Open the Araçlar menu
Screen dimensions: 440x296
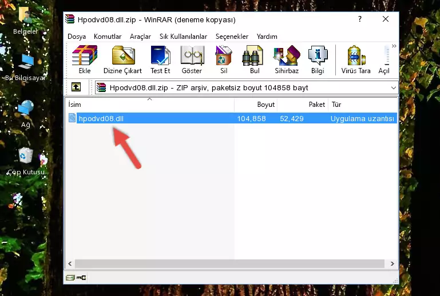140,37
